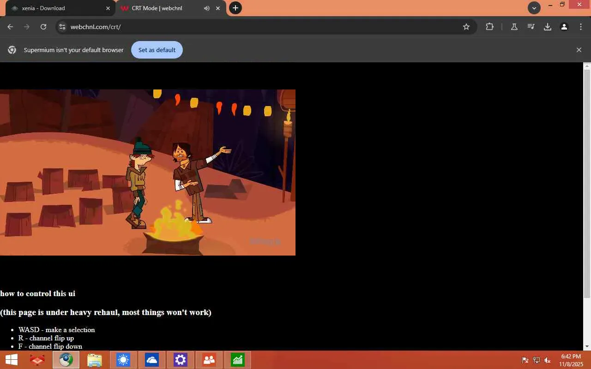
Task: Open the Extensions puzzle menu
Action: (490, 27)
